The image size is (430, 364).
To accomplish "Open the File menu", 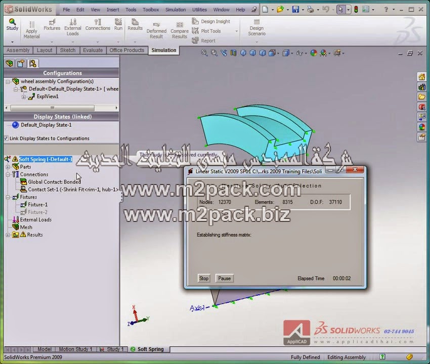I will (66, 10).
